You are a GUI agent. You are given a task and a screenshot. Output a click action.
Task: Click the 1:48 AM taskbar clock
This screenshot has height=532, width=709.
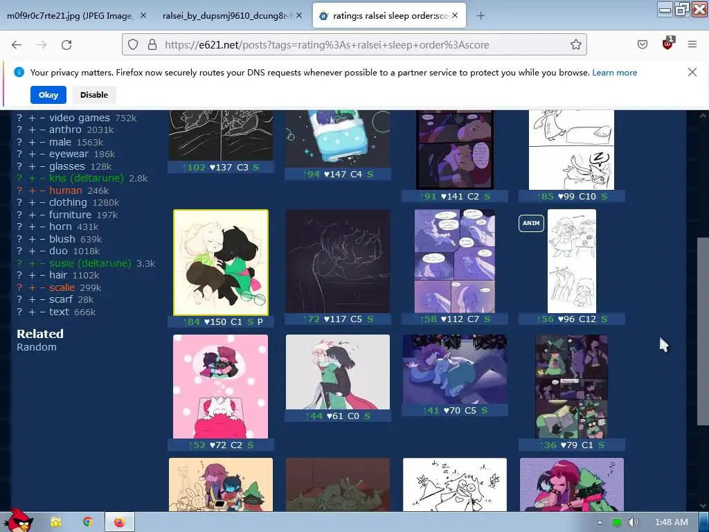(672, 522)
